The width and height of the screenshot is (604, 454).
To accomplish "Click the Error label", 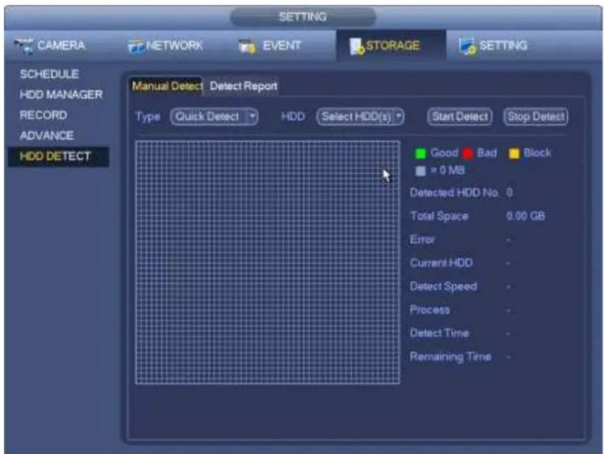I will tap(422, 240).
